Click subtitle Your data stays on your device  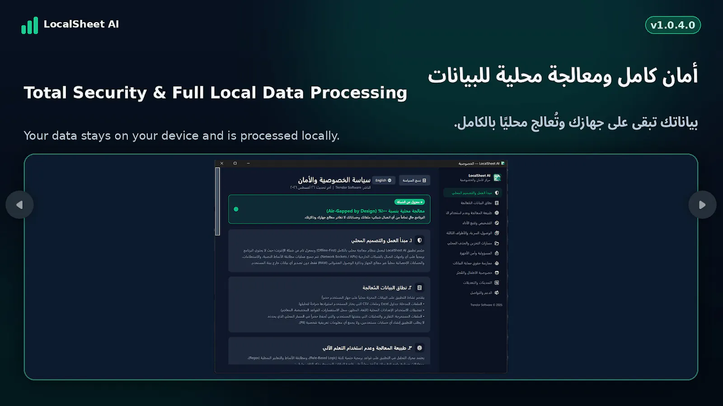click(x=182, y=135)
